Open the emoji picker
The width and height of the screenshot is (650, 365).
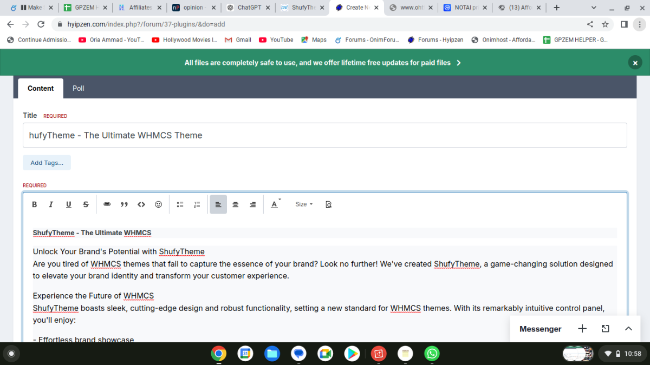click(159, 204)
